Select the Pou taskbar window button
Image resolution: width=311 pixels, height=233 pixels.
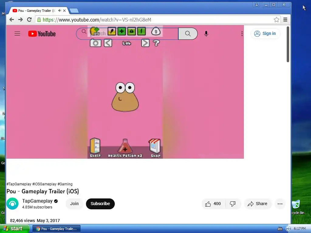(56, 229)
